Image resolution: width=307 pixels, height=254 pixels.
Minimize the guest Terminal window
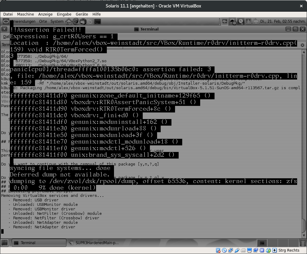coord(288,29)
